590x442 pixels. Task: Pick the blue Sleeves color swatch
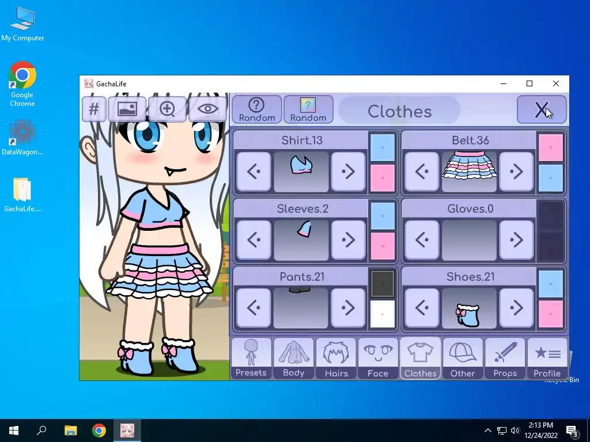point(383,216)
